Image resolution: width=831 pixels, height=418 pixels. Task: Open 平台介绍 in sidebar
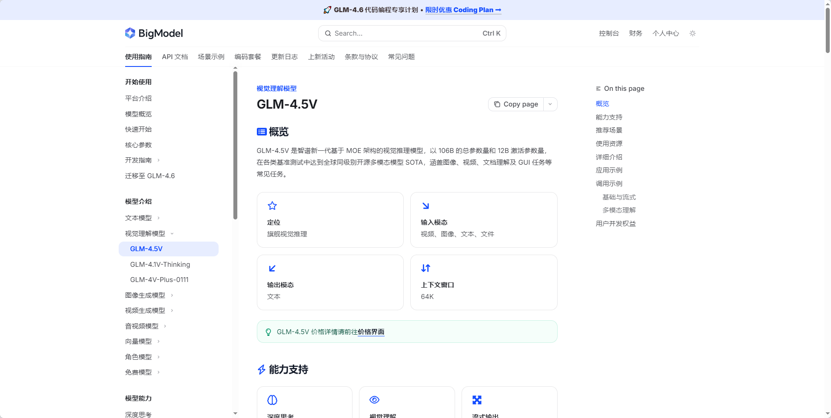click(x=138, y=99)
